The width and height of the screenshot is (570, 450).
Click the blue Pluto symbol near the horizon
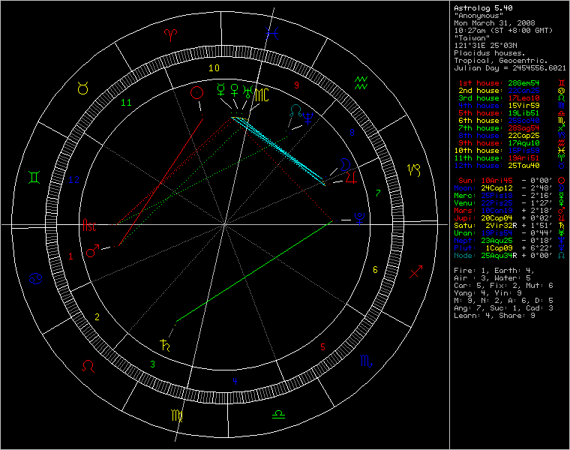359,218
